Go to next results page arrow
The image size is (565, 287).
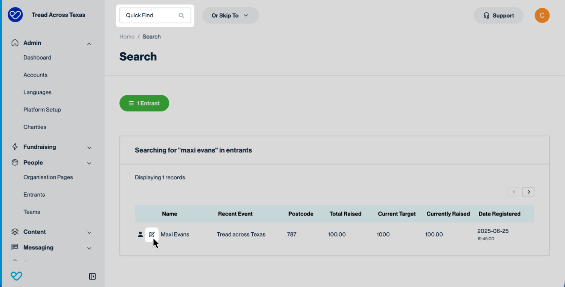click(528, 192)
